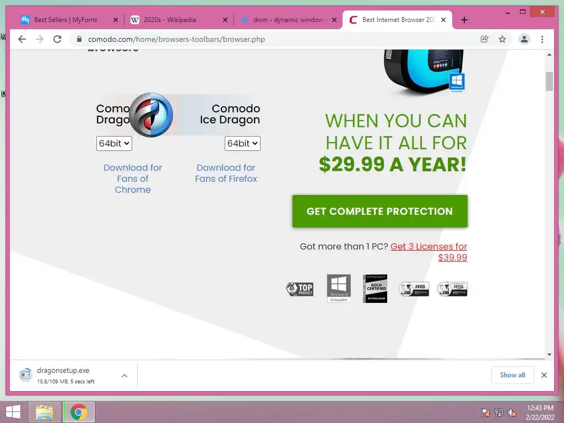Open Chrome three-dot menu

pyautogui.click(x=542, y=39)
